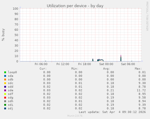
Task: Click the tallest utilization spike on the graph
Action: (121, 58)
